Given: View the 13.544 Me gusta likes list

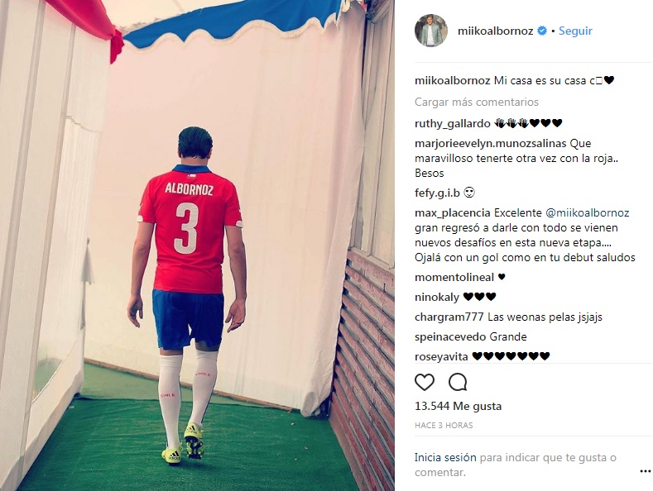Looking at the screenshot, I should tap(459, 406).
